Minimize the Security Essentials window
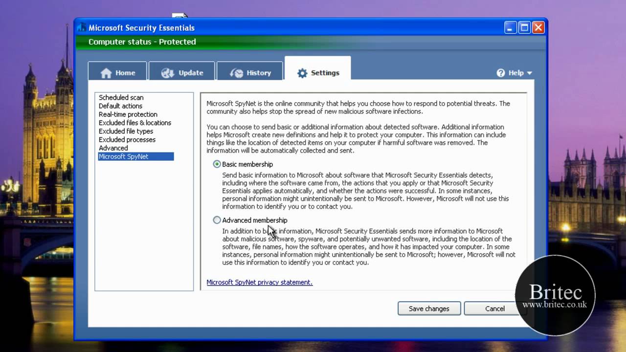Screen dimensions: 626x352 (x=511, y=27)
